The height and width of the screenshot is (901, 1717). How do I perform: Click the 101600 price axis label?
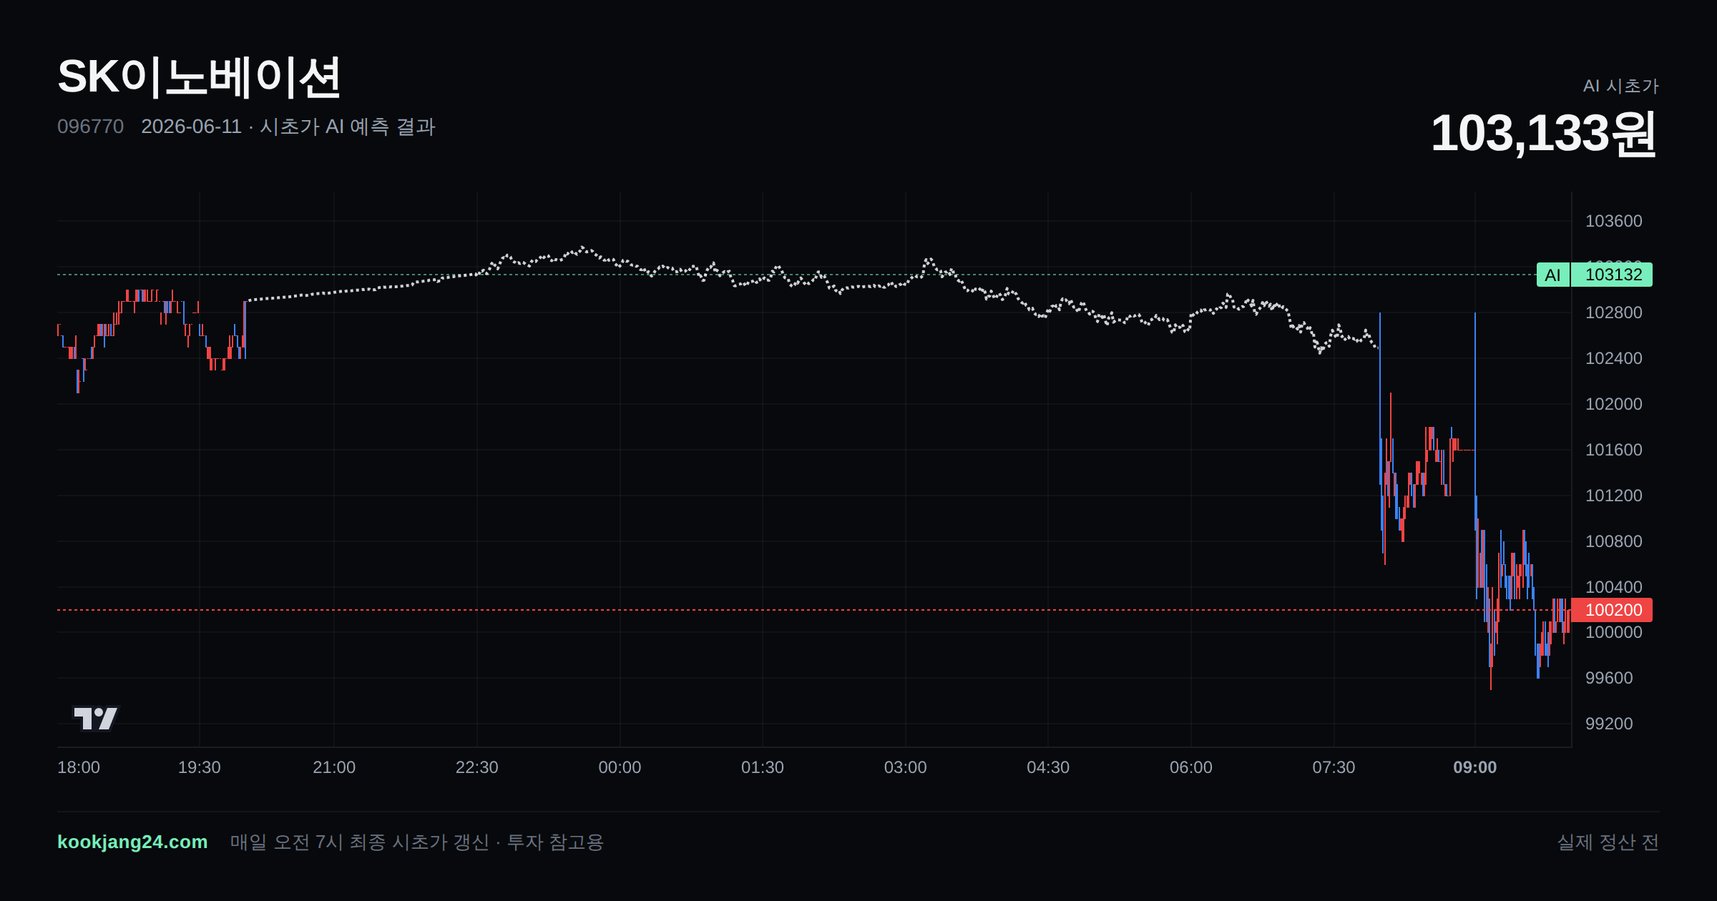coord(1614,450)
